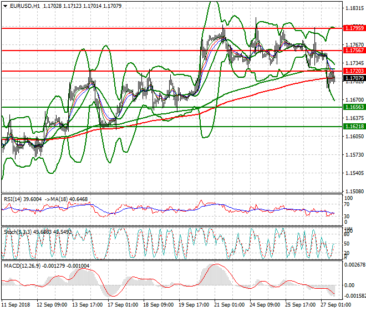366x311 pixels.
Task: Select the 1.16050 price scale value
Action: (354, 136)
